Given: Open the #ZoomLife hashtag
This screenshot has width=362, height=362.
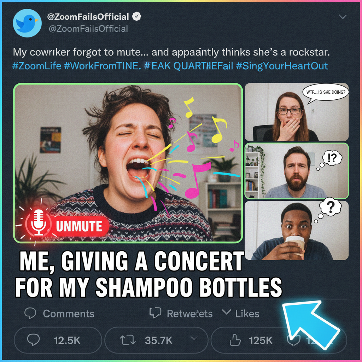Looking at the screenshot, I should pos(37,66).
